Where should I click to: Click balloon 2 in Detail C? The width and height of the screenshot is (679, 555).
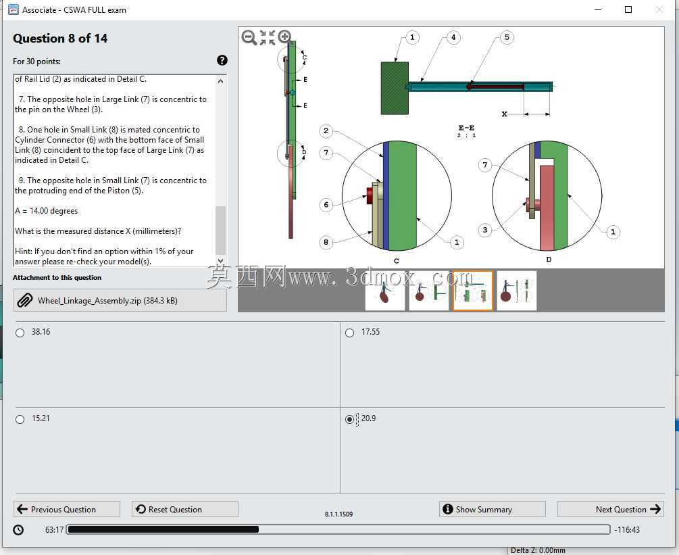tap(326, 130)
